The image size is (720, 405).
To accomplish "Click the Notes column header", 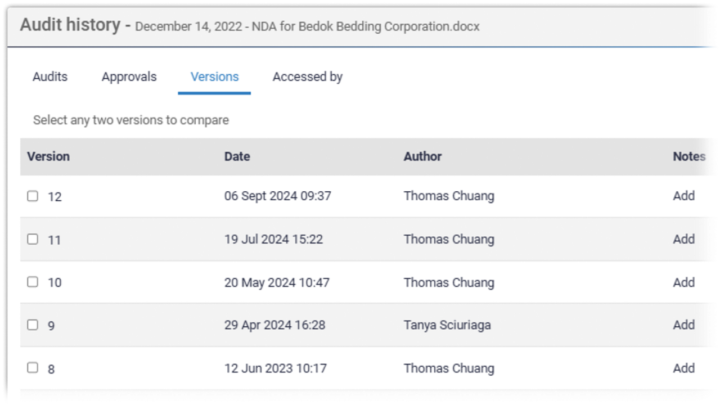I will tap(689, 156).
